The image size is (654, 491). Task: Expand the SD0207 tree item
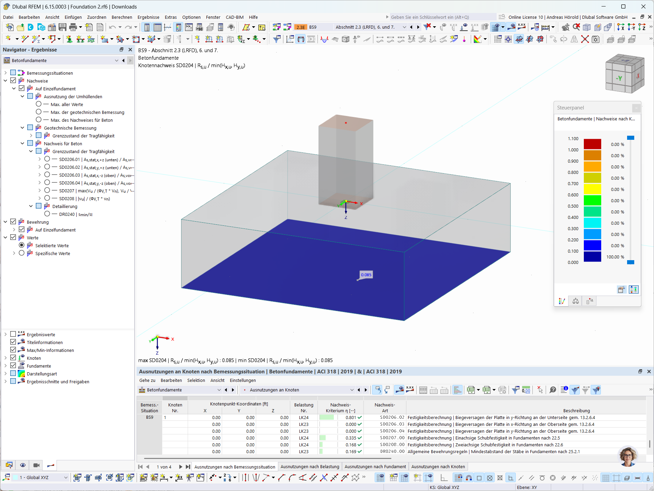[x=40, y=190]
